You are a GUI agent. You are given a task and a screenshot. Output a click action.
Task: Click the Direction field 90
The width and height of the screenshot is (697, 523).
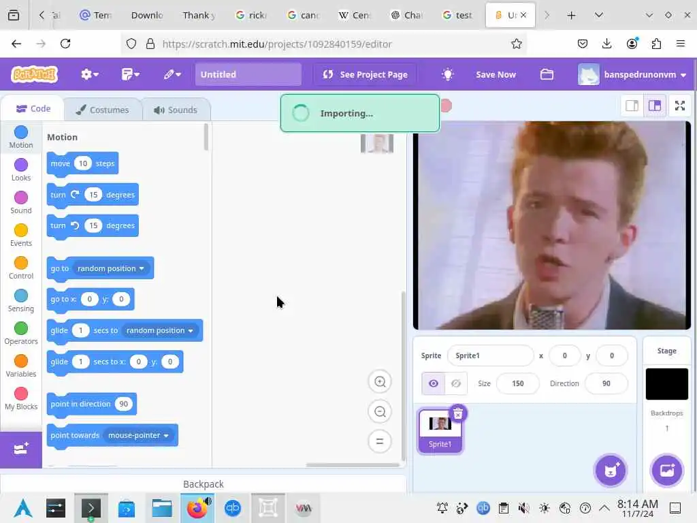coord(606,383)
